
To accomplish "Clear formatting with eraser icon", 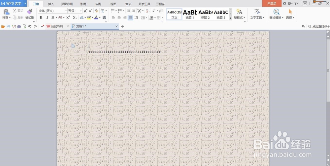I will (x=97, y=11).
